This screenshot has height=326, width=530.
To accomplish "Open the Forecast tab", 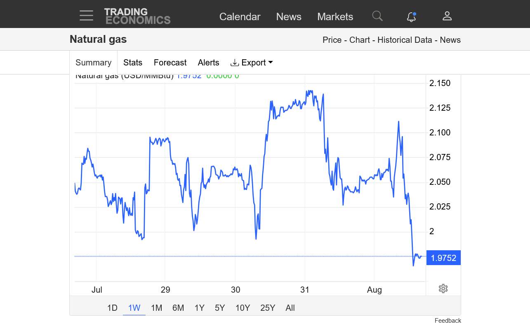I will coord(170,63).
